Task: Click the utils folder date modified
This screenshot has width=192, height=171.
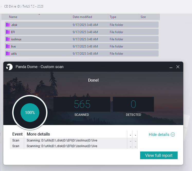Action: tap(85, 54)
